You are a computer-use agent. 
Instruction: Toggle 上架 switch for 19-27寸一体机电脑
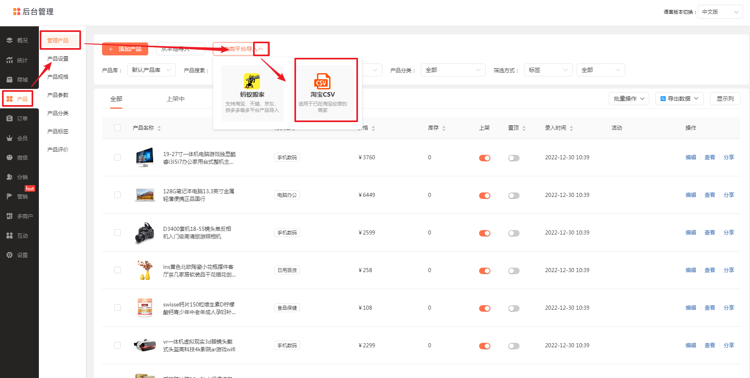coord(485,158)
